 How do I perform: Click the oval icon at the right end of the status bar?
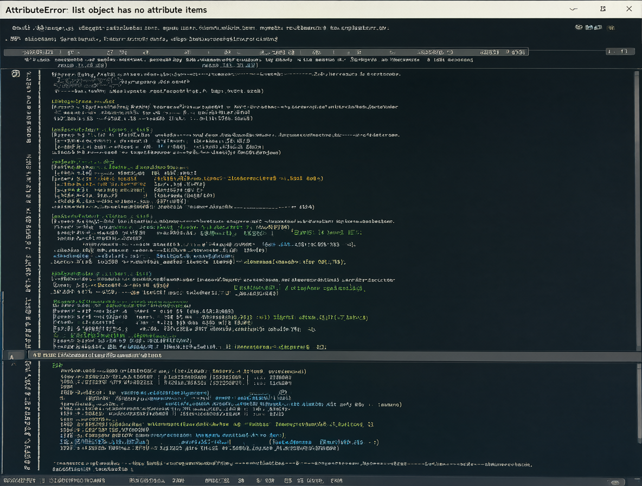(x=615, y=482)
